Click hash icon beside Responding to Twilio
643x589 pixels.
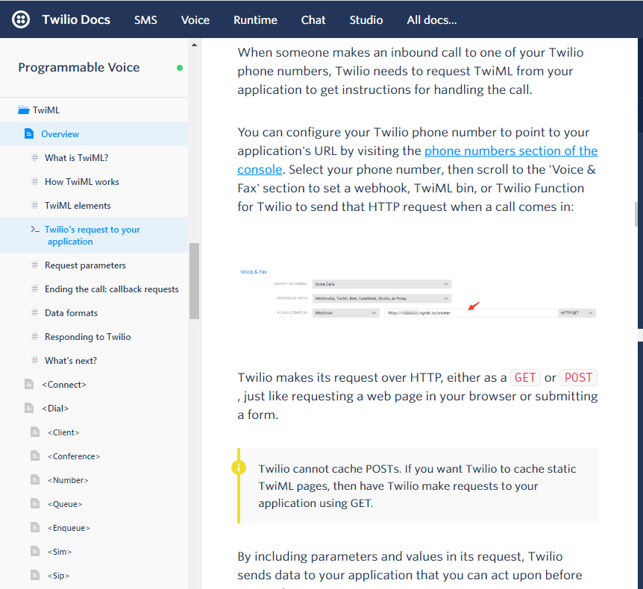[35, 336]
